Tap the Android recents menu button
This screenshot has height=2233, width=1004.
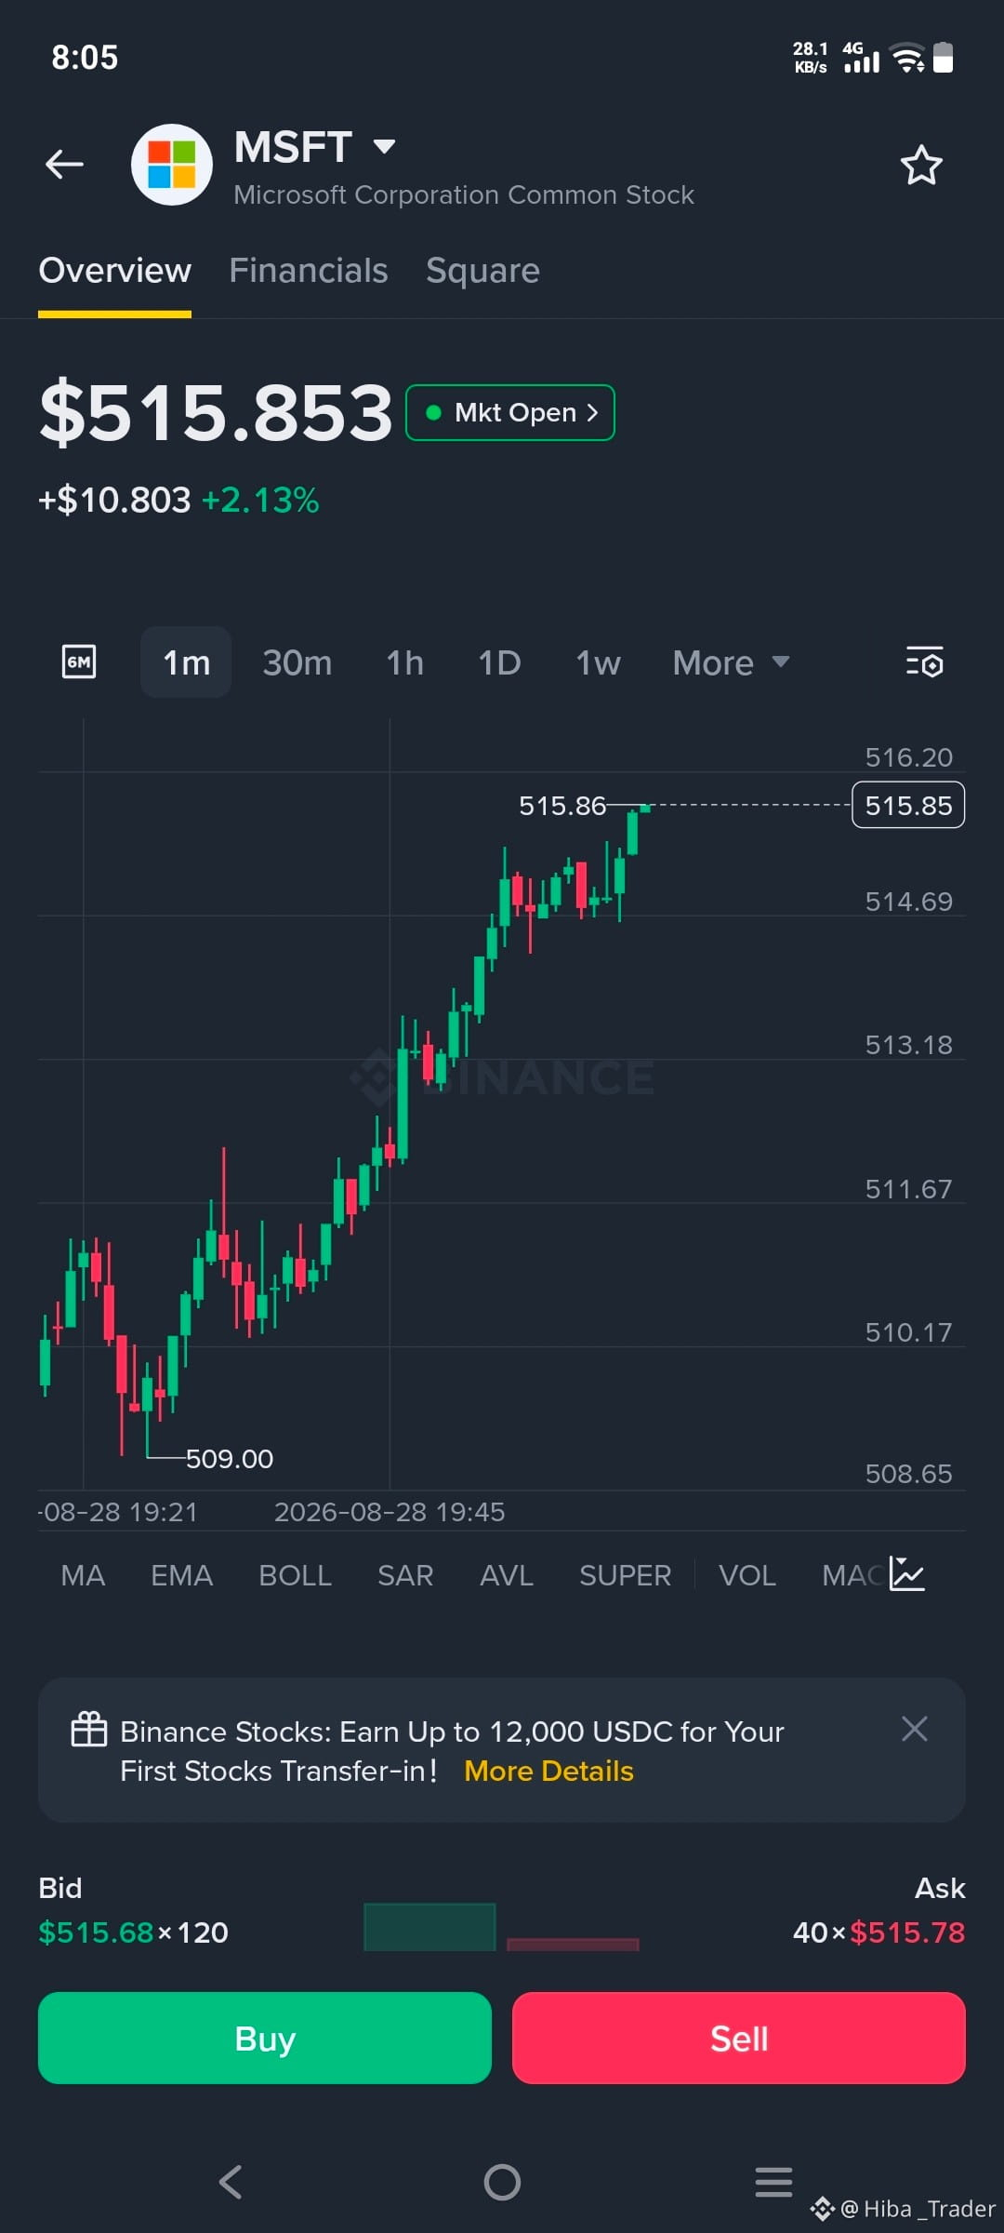[773, 2182]
